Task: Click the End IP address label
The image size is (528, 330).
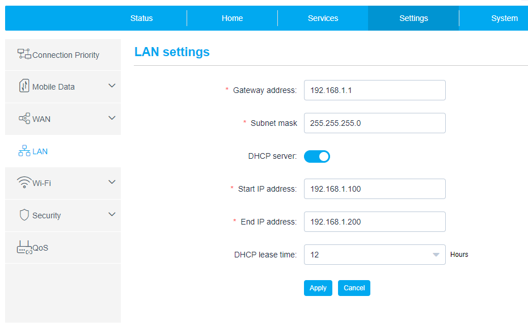Action: (x=269, y=222)
